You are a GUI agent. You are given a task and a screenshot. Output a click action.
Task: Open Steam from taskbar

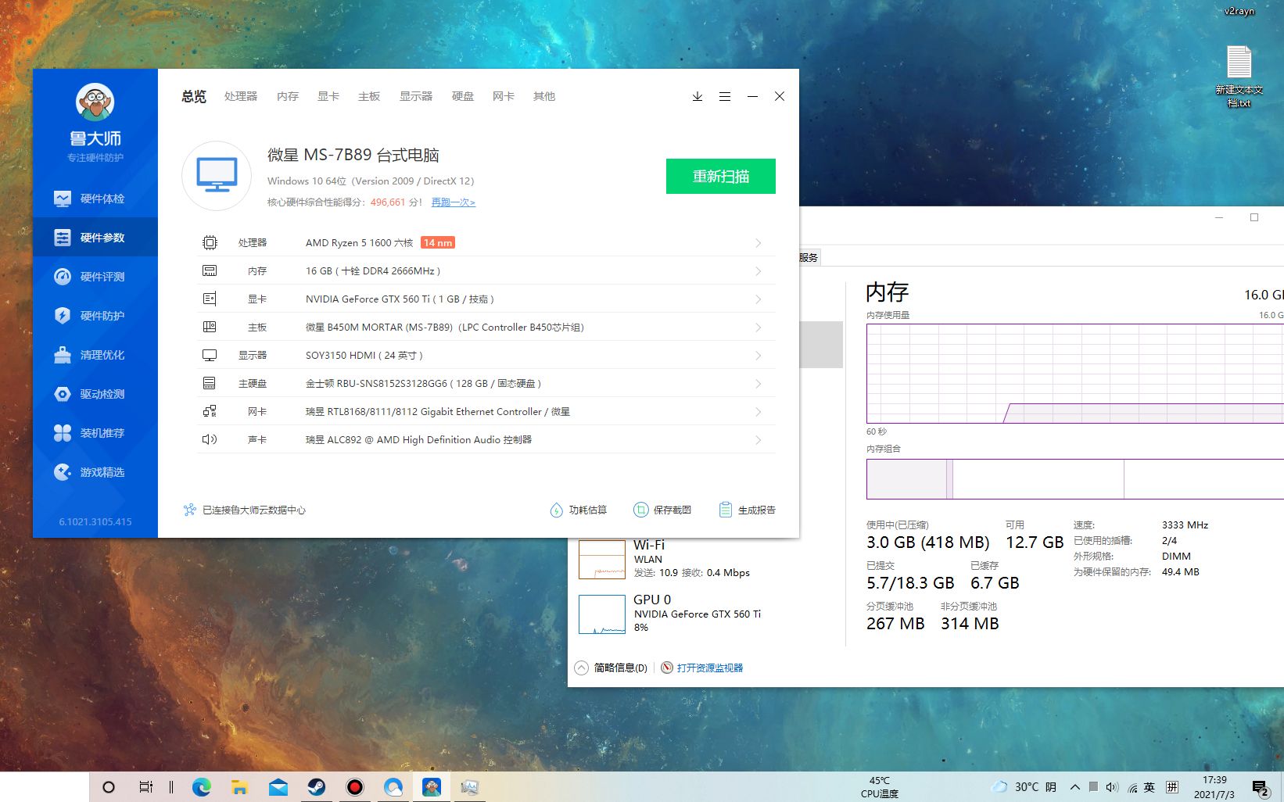(316, 787)
